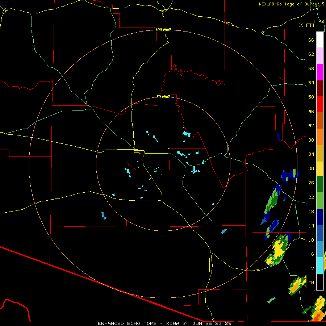The image size is (326, 326).
Task: Click the "22" scale value
Action: pyautogui.click(x=311, y=197)
